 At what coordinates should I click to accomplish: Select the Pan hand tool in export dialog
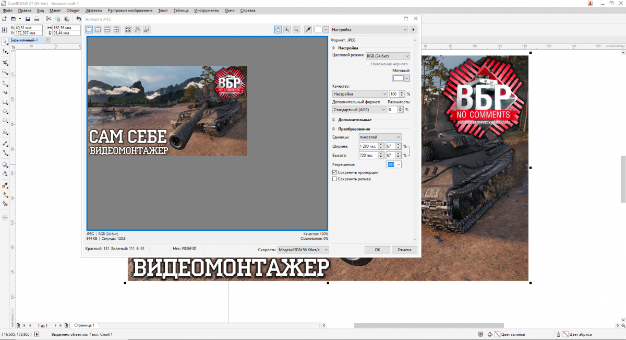coord(278,30)
